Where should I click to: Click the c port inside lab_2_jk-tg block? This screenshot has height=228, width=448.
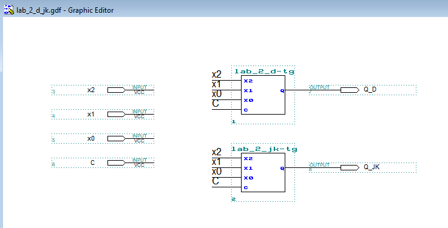pos(246,187)
